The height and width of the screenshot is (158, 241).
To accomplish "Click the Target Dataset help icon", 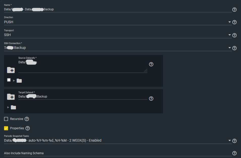I will (x=151, y=99).
